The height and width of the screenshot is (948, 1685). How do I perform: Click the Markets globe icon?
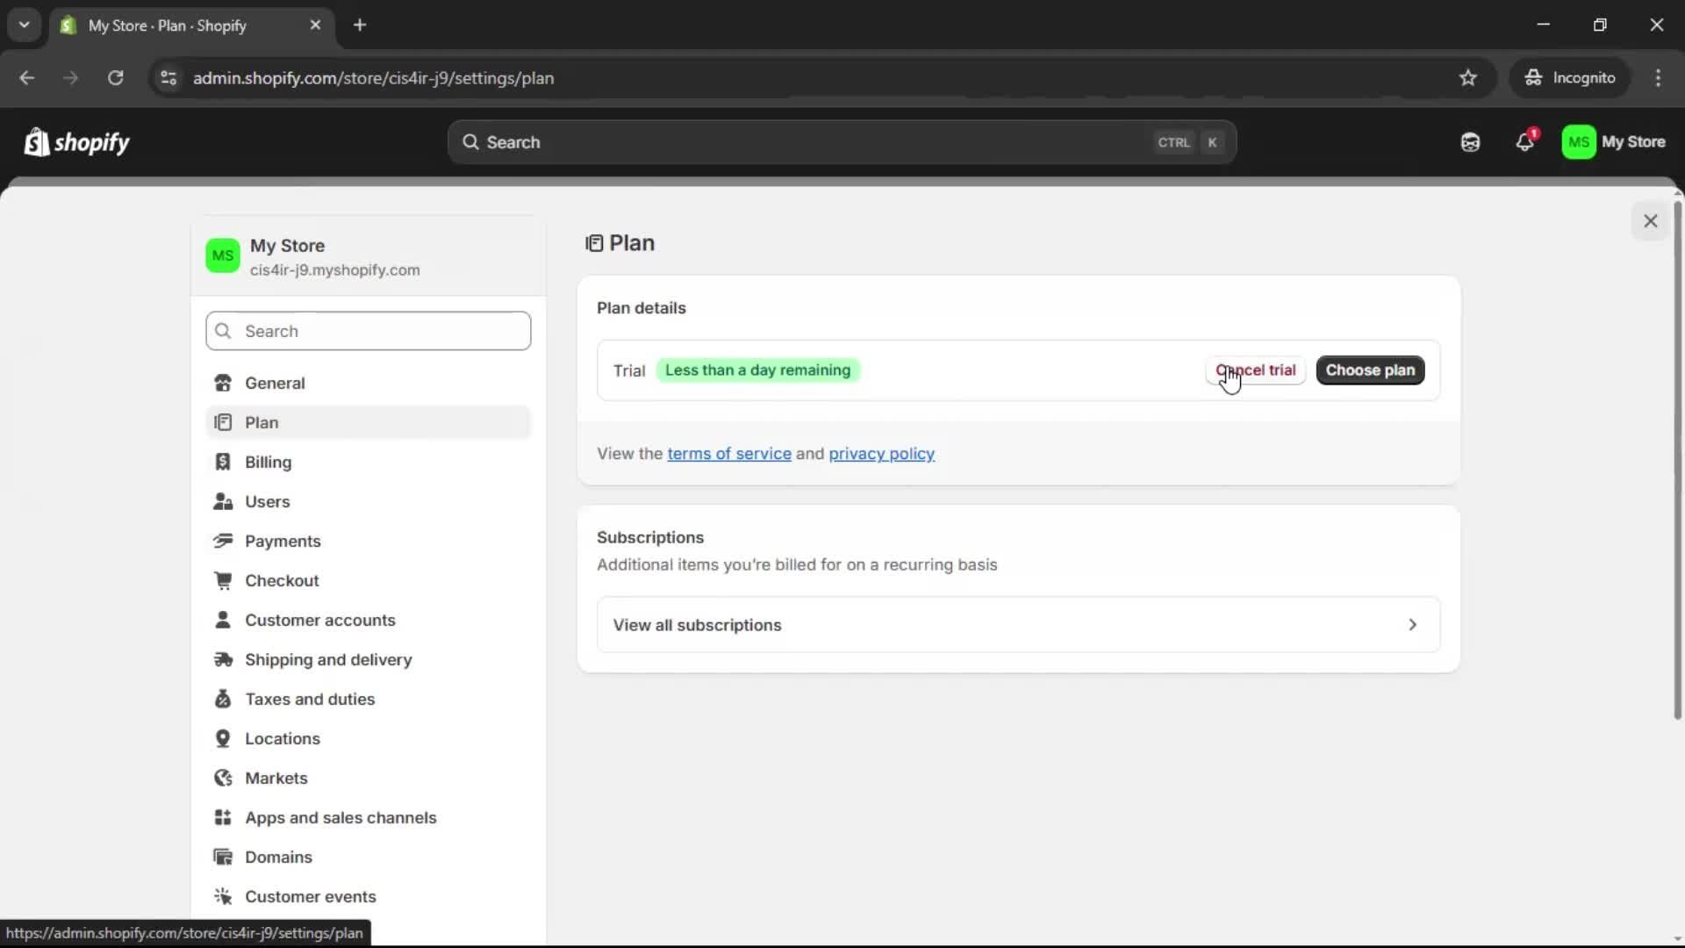(223, 779)
